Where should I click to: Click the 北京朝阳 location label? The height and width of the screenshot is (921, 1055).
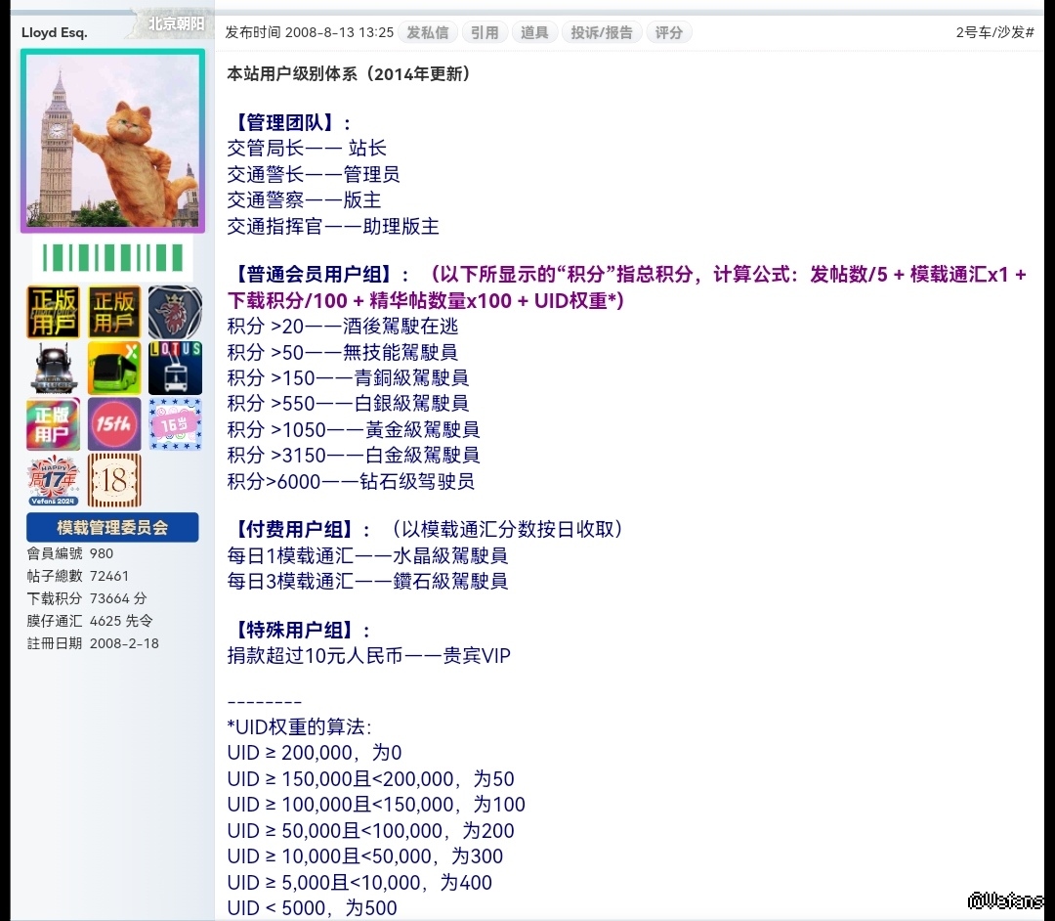[176, 23]
